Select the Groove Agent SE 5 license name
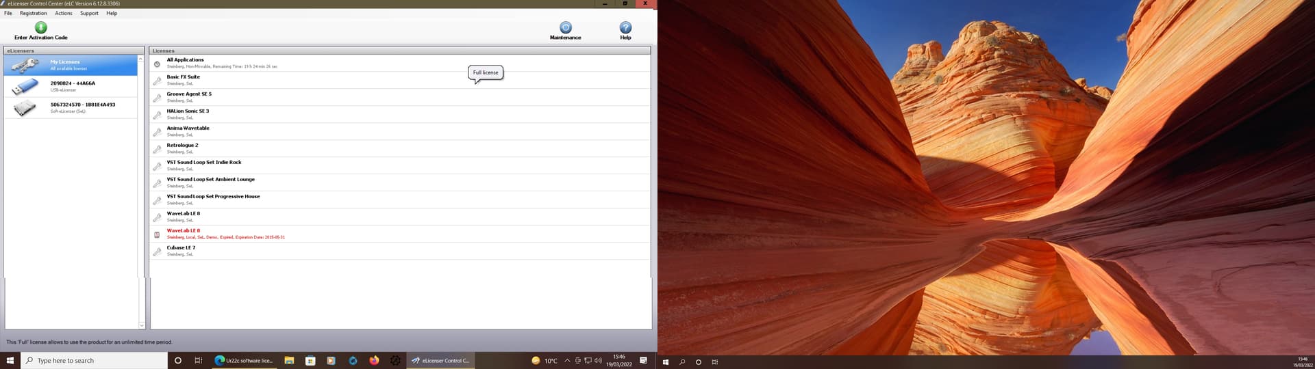The width and height of the screenshot is (1315, 369). pos(189,94)
